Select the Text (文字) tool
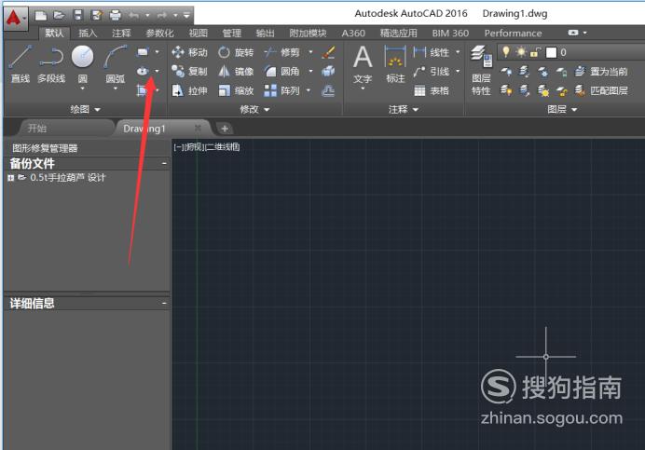 (363, 66)
